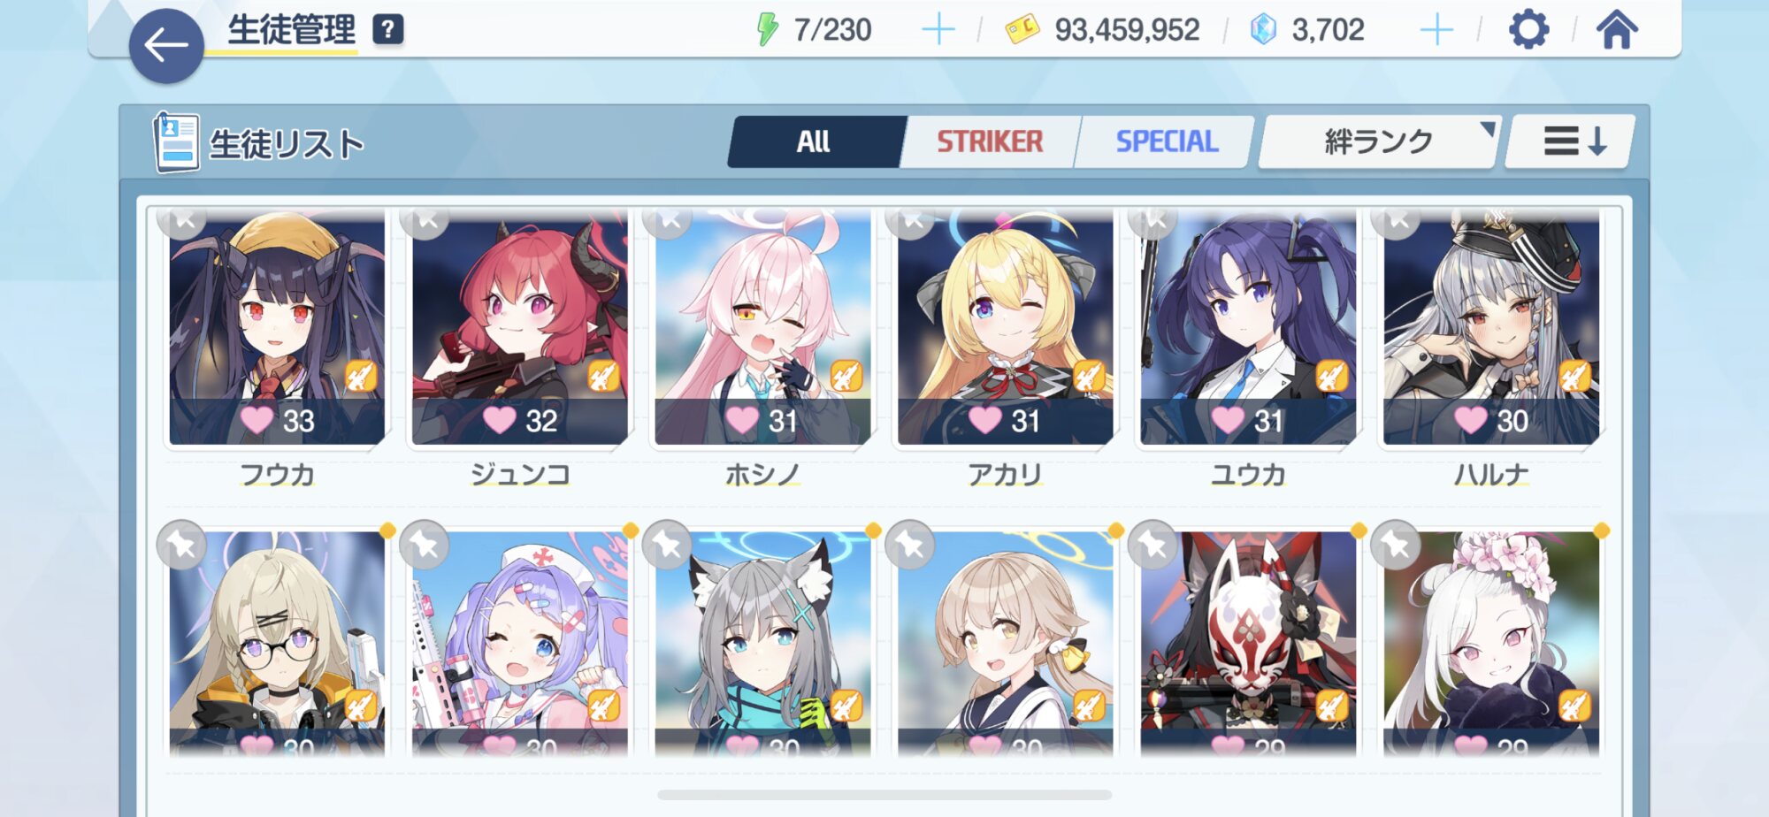Viewport: 1769px width, 817px height.
Task: Tap the blue pyroxene gem icon
Action: (x=1263, y=30)
